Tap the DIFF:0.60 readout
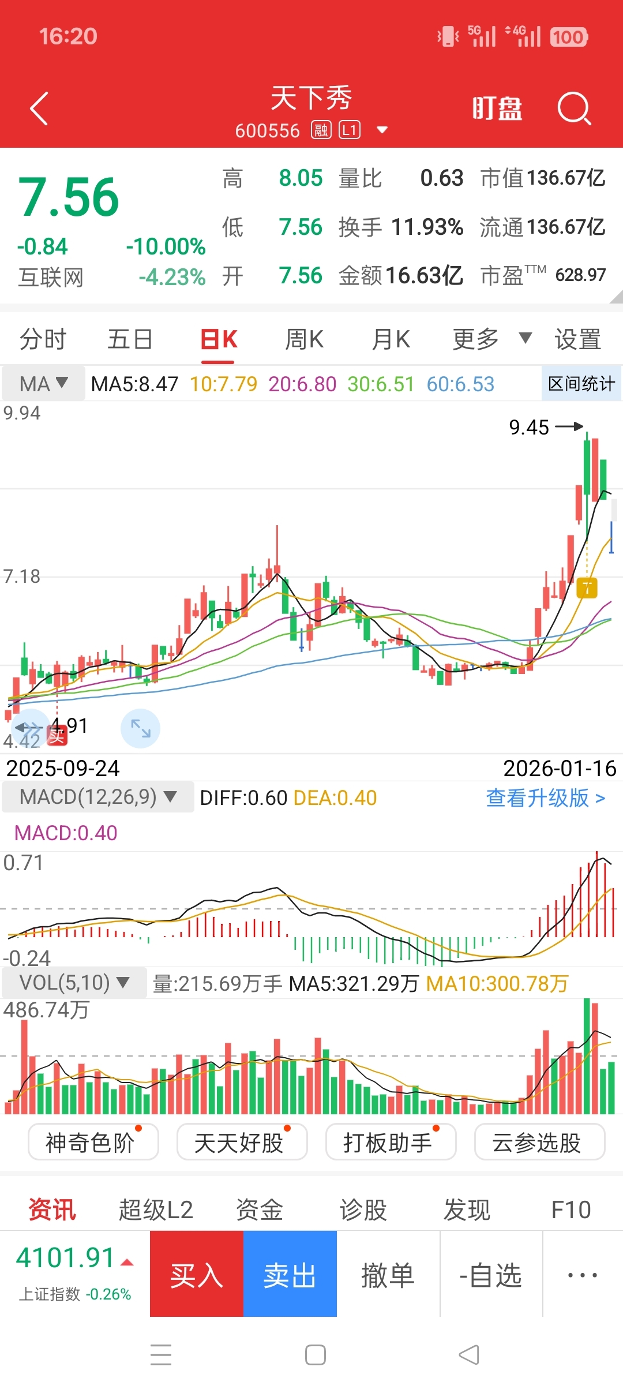The image size is (623, 1393). [x=243, y=797]
